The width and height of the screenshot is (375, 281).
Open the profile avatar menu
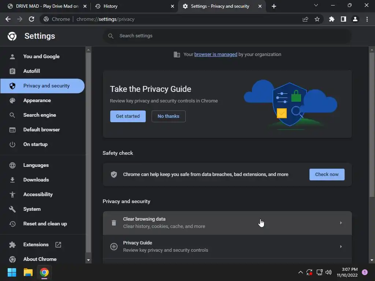(x=355, y=19)
